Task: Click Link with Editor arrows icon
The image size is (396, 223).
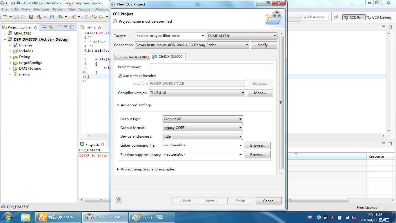Action: coord(51,27)
